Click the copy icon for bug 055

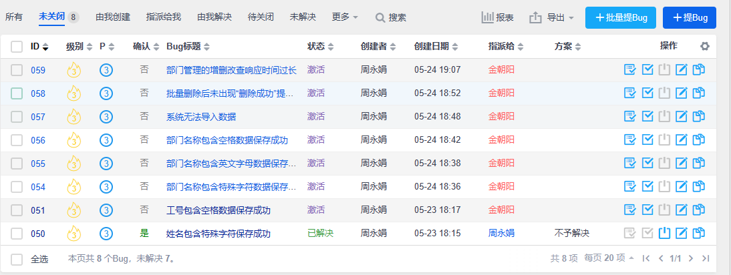click(699, 163)
